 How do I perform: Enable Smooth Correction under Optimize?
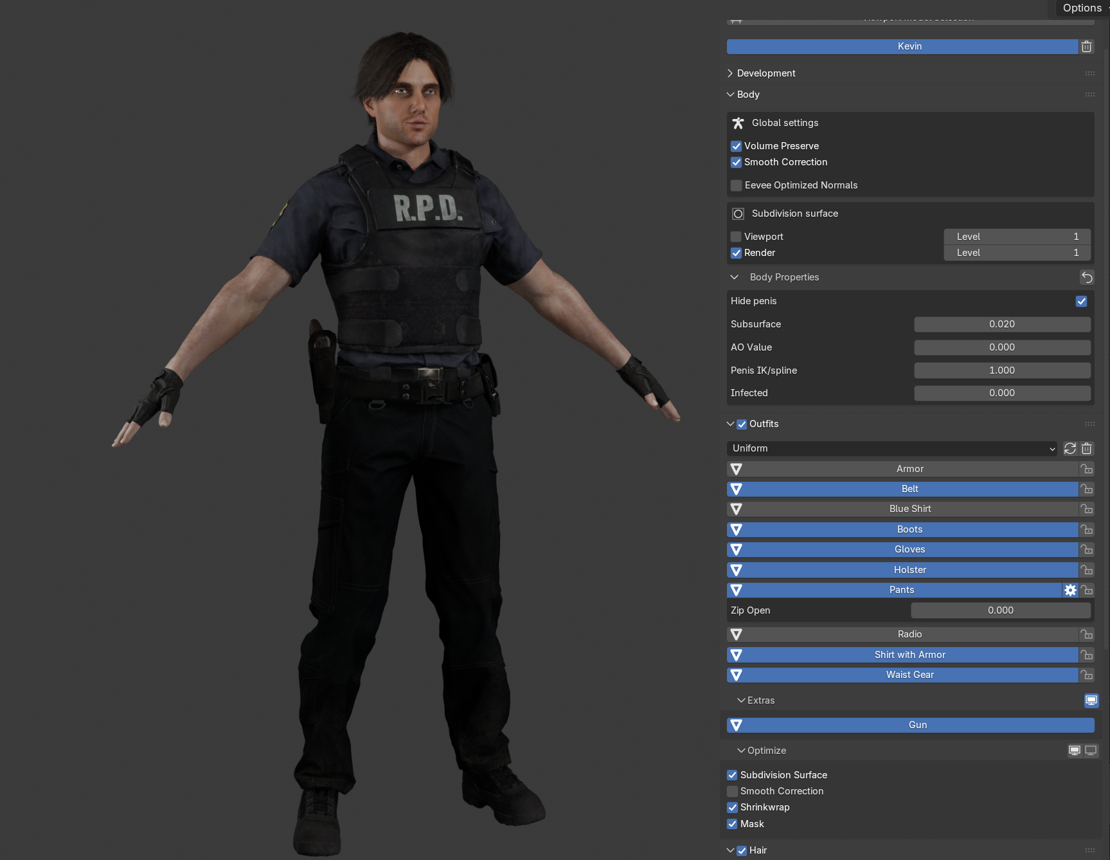[x=732, y=791]
